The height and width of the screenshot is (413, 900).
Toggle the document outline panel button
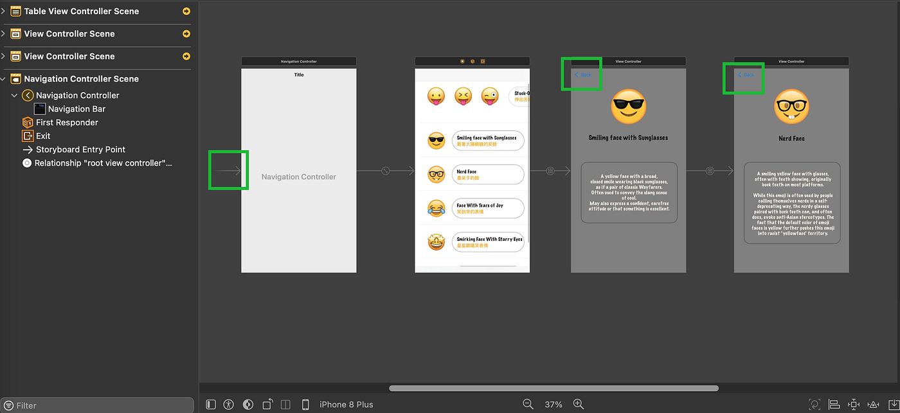211,404
